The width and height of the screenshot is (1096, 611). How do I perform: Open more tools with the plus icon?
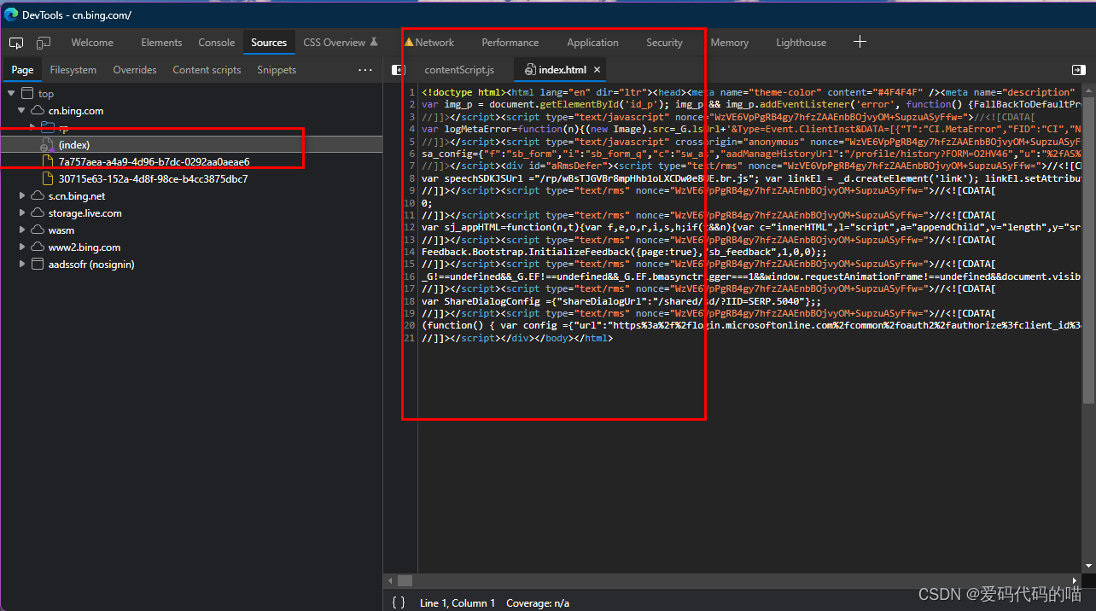(860, 42)
